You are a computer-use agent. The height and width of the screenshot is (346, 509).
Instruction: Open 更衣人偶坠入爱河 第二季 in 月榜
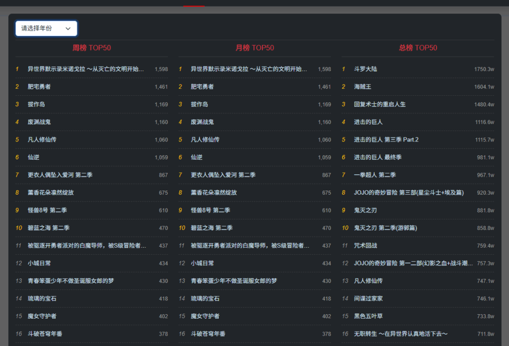tap(223, 175)
